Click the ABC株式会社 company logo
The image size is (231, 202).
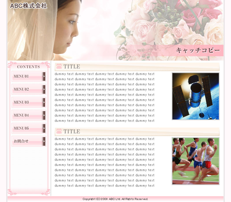click(x=28, y=6)
